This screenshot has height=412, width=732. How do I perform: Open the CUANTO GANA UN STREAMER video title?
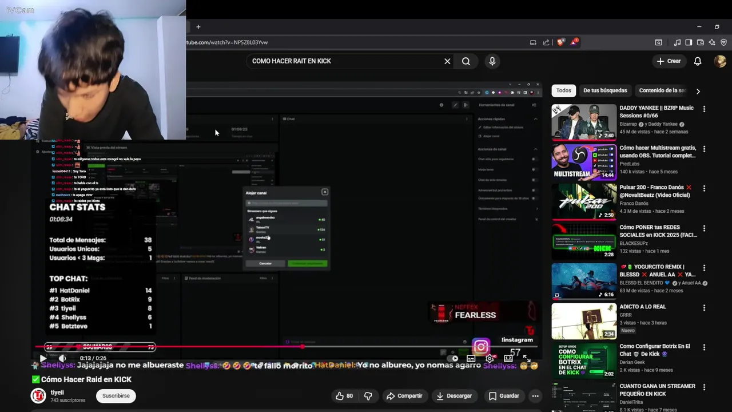coord(658,390)
